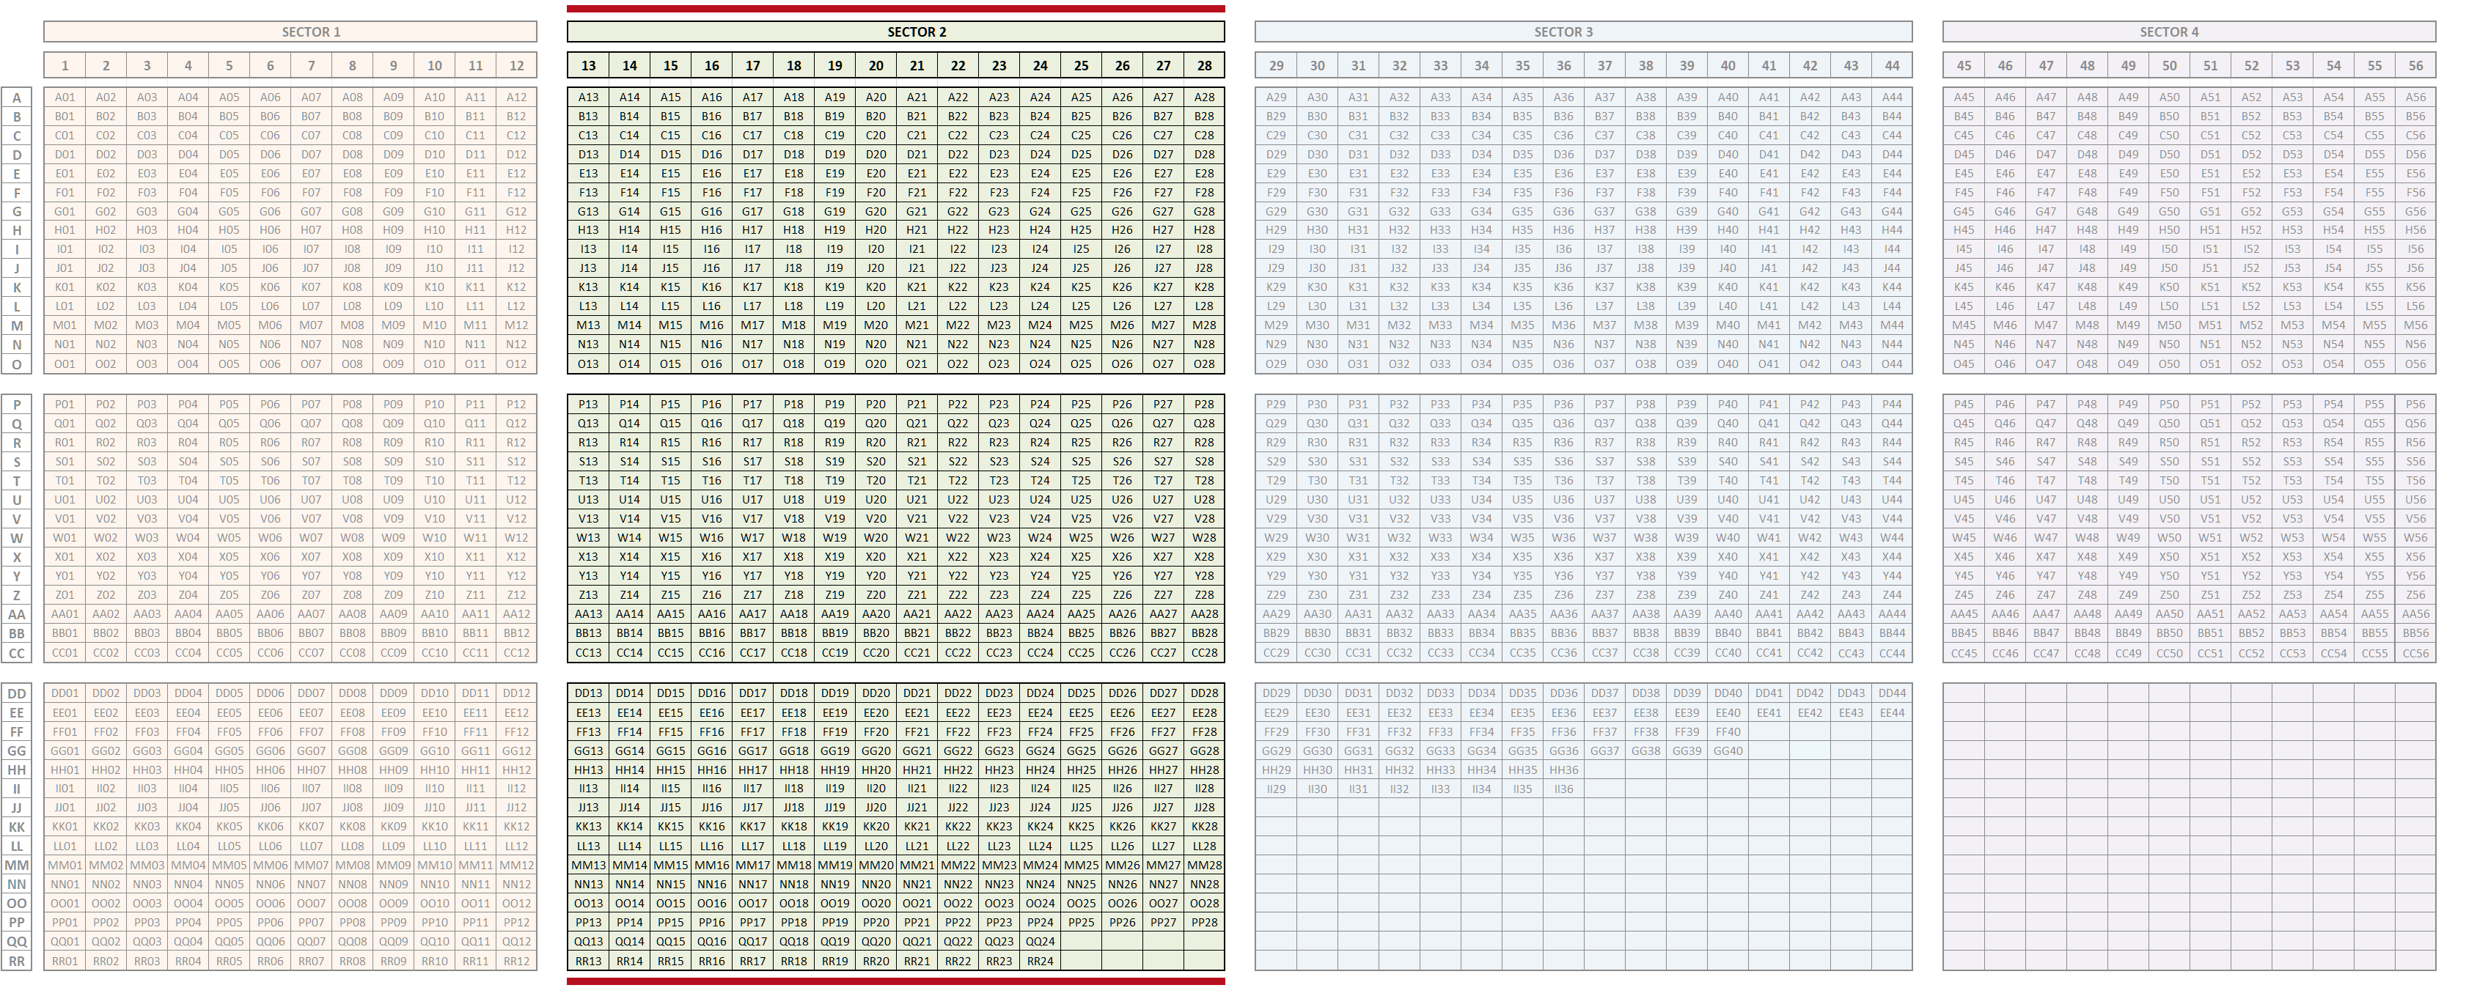Select cell P01 in Sector 1
The width and height of the screenshot is (2466, 996).
64,405
